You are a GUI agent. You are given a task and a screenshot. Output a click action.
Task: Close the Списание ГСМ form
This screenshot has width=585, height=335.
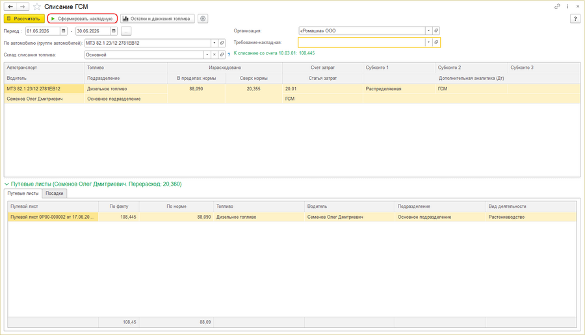[x=578, y=6]
